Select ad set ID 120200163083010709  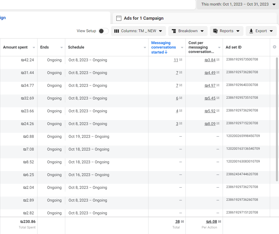243,162
